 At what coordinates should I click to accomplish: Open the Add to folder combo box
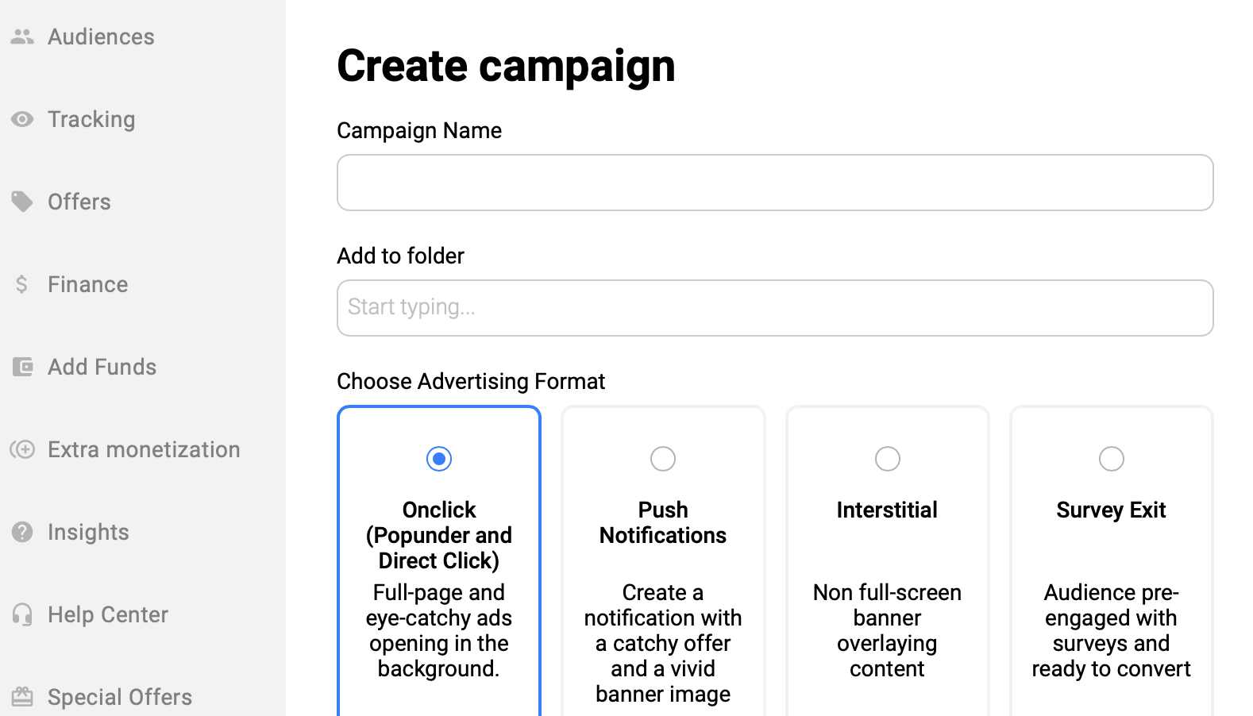tap(775, 308)
